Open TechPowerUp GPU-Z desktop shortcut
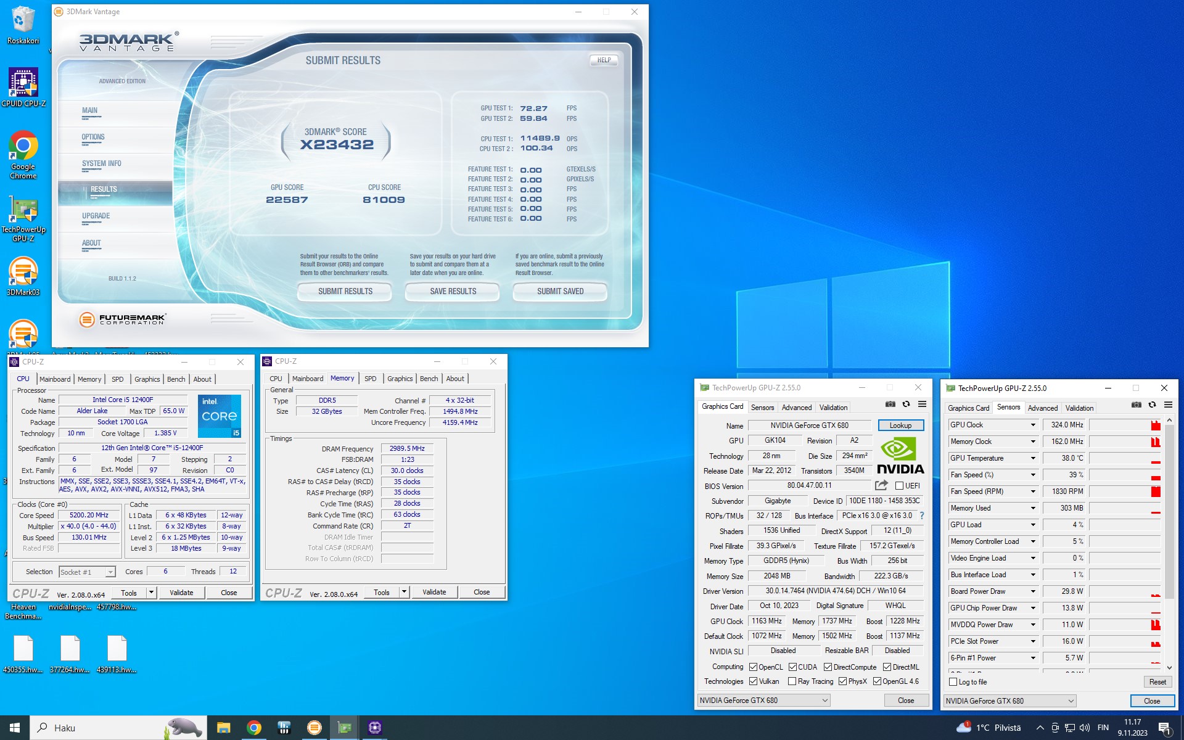This screenshot has width=1184, height=740. coord(23,220)
